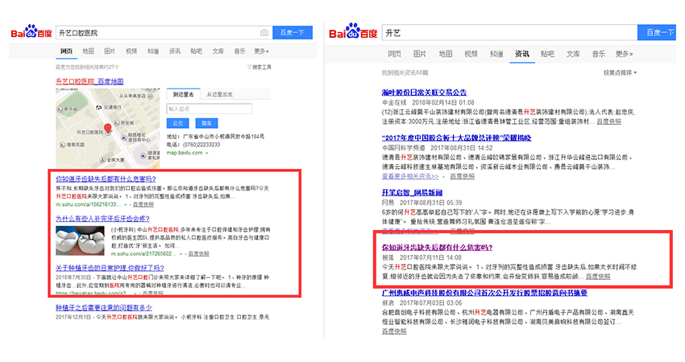685x362 pixels.
Task: Switch to 视频 tab in the right window
Action: coord(471,54)
